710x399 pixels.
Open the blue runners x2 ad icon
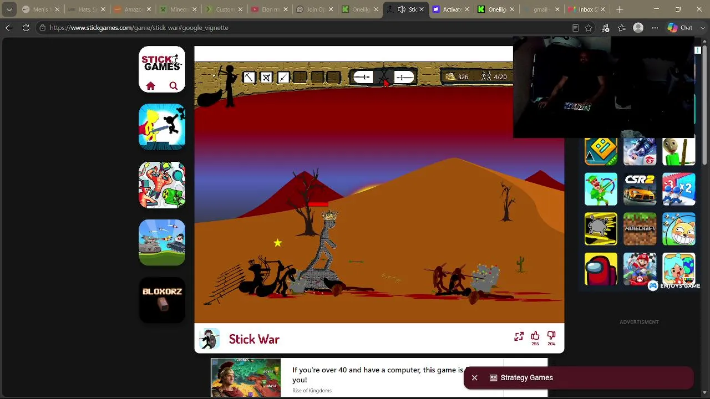[x=679, y=189]
